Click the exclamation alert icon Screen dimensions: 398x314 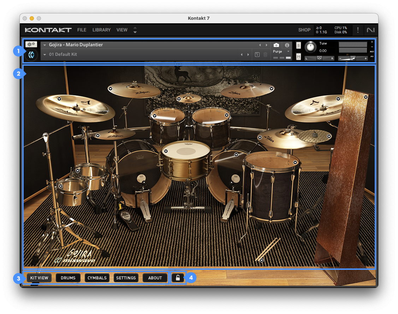[x=358, y=30]
